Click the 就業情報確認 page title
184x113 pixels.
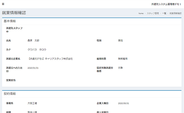[x=14, y=13]
